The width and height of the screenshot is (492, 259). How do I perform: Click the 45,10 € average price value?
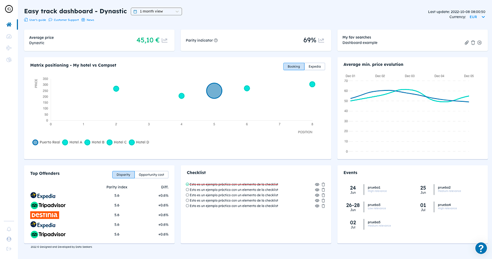coord(148,40)
